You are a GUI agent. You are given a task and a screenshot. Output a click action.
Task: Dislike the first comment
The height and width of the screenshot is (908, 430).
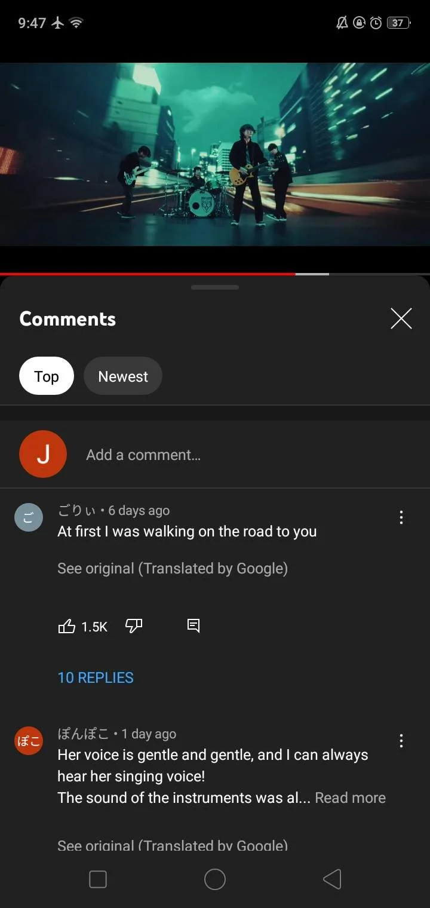click(134, 626)
